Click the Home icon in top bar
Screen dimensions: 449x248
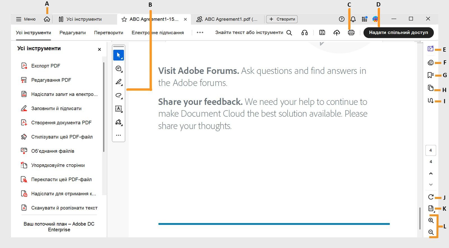[x=47, y=19]
